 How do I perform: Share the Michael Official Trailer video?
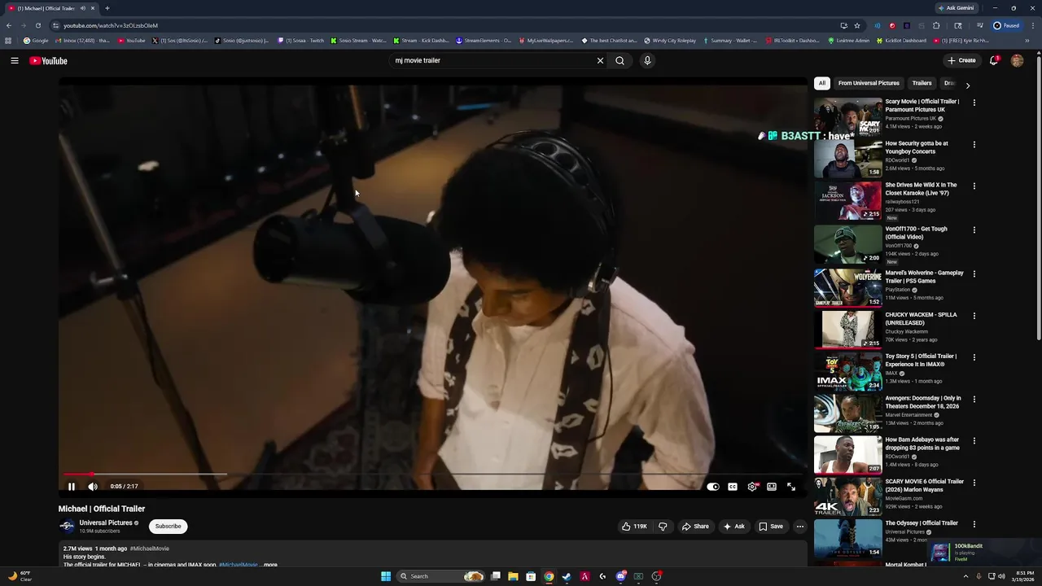695,527
